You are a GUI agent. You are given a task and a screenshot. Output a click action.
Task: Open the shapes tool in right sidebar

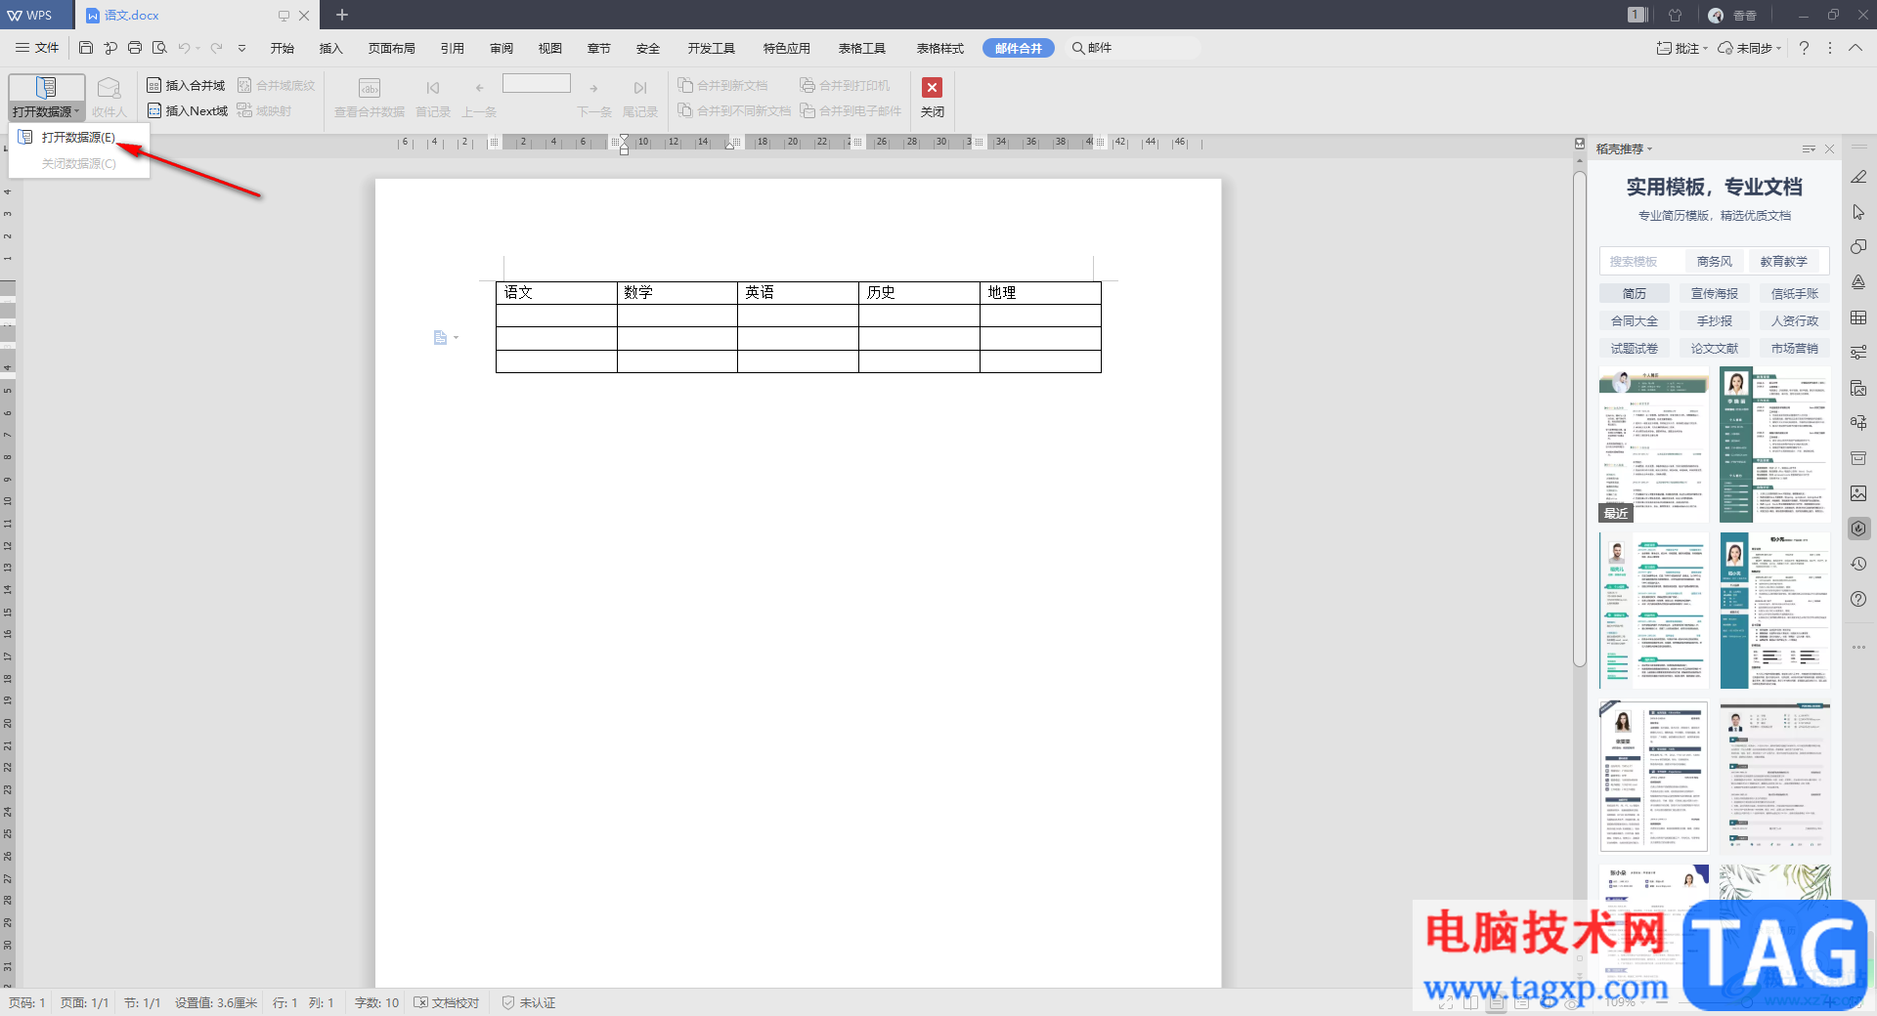point(1858,247)
